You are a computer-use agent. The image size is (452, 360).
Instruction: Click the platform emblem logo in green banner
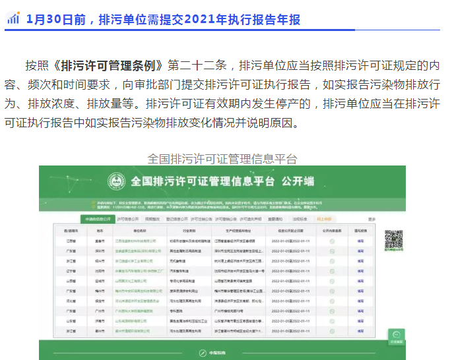116,182
